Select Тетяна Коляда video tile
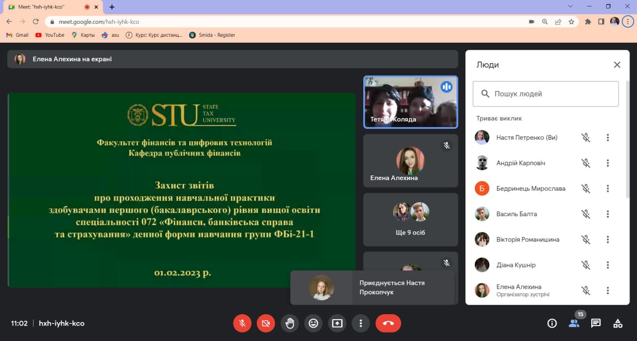637x341 pixels. click(x=411, y=102)
